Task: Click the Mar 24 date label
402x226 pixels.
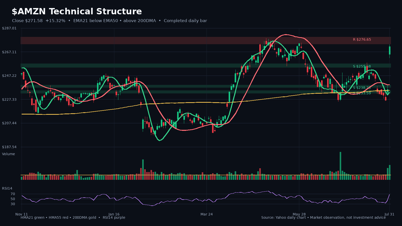Action: pos(207,214)
